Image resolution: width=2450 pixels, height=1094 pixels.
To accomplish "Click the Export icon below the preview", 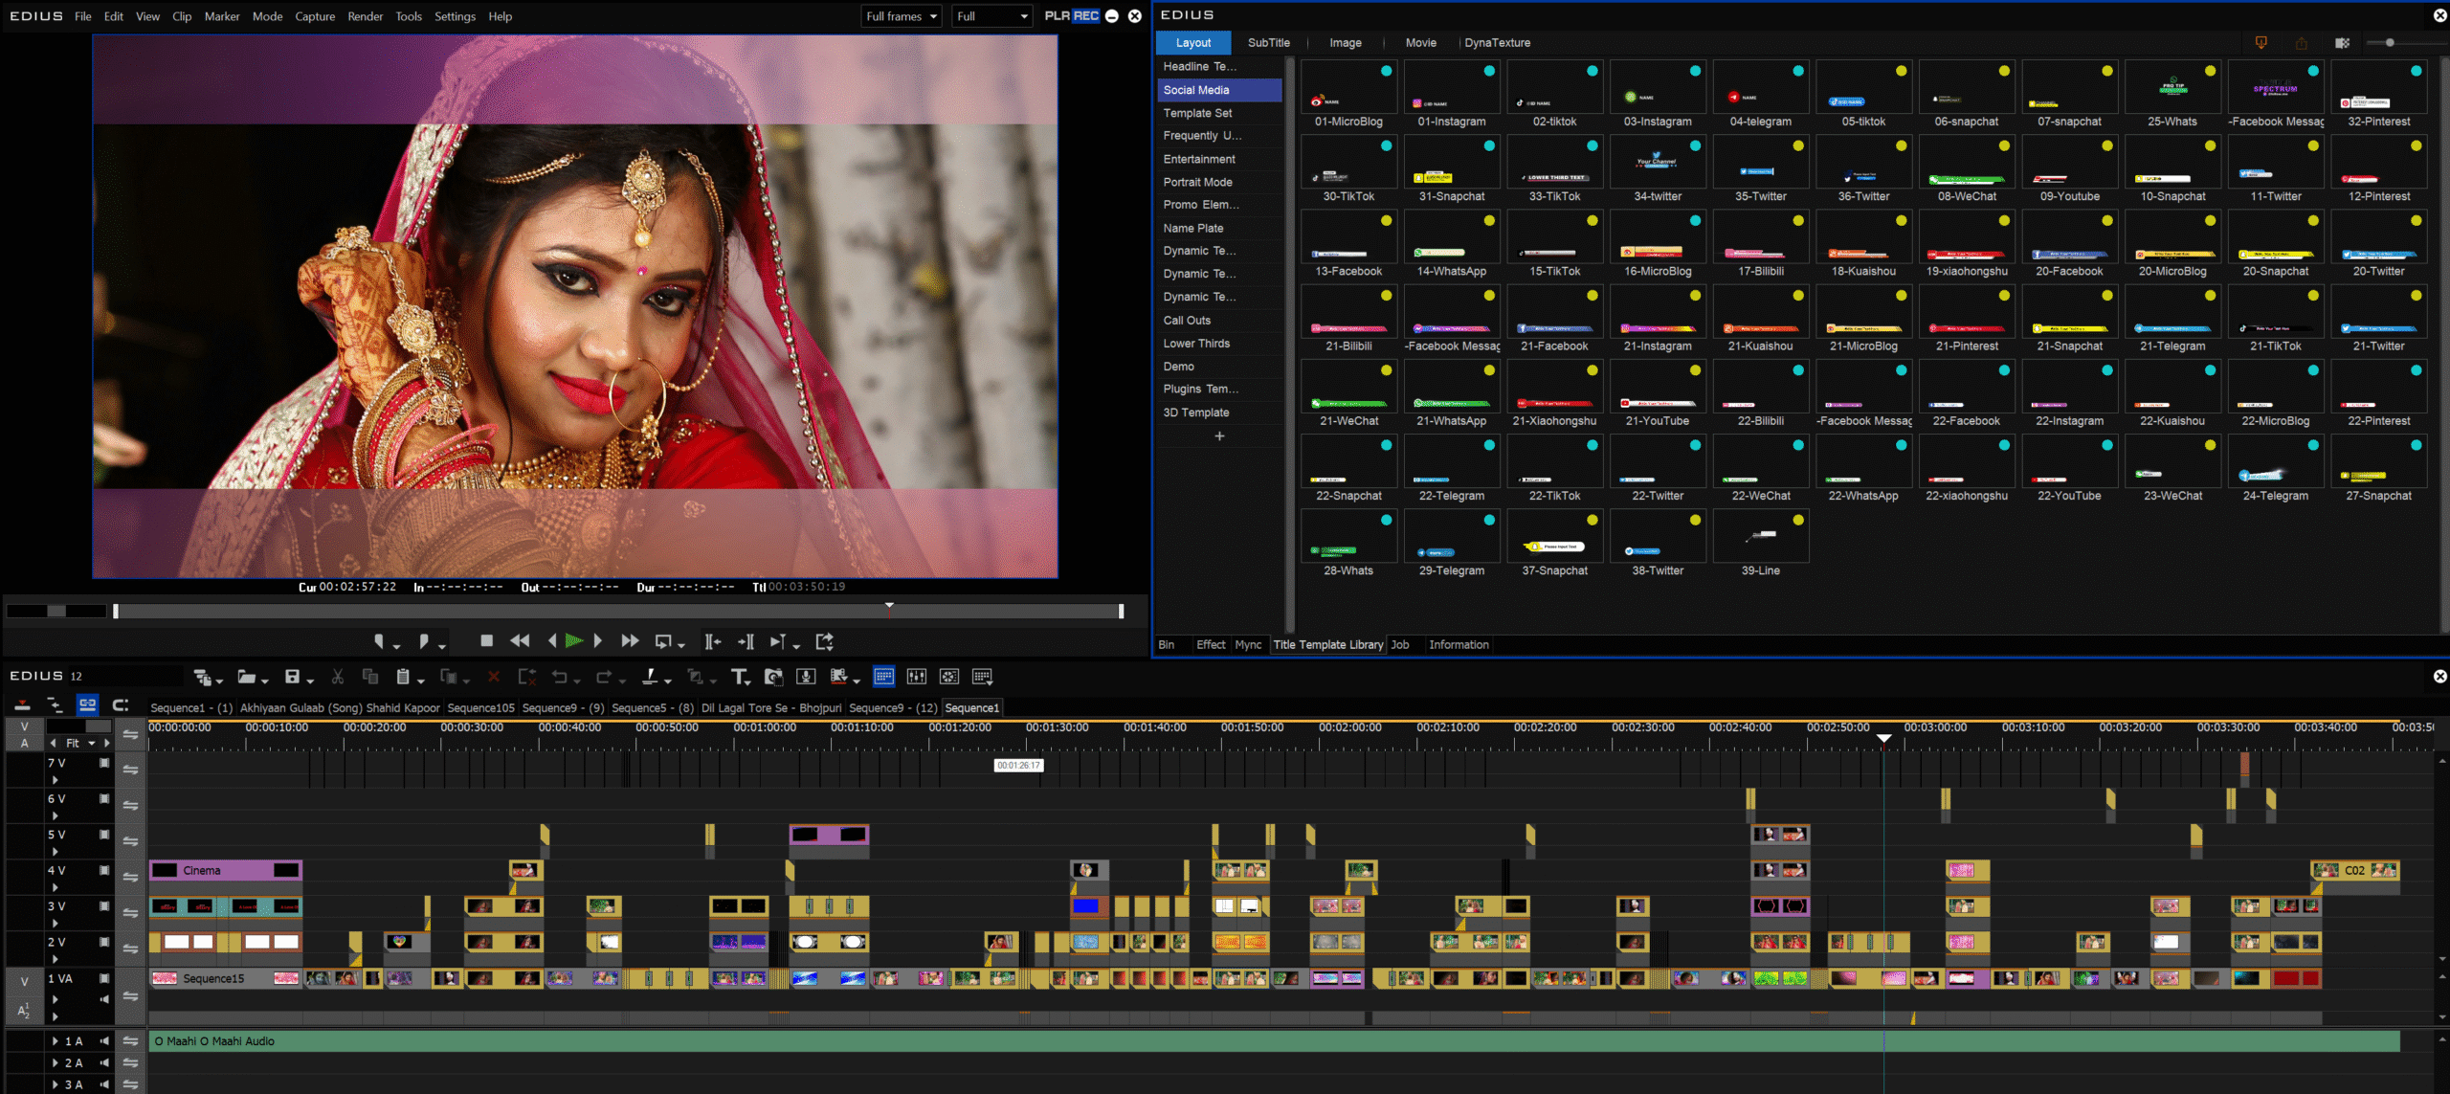I will pyautogui.click(x=824, y=641).
